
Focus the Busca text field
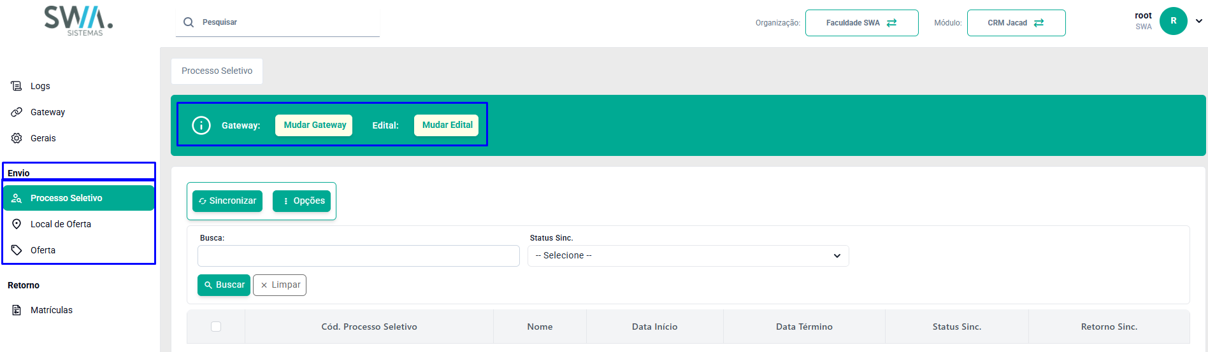[x=359, y=256]
